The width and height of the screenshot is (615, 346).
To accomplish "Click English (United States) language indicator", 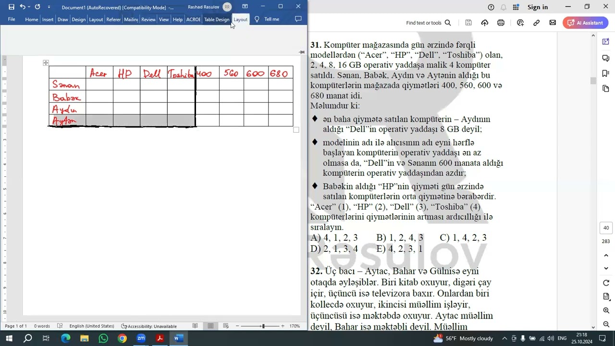I will click(92, 326).
